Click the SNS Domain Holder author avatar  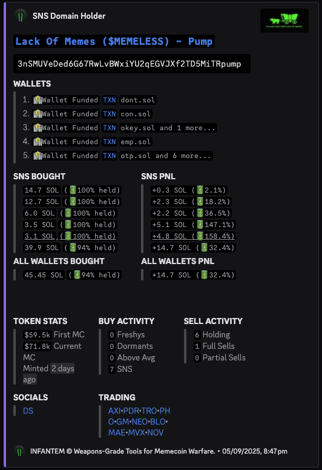click(21, 16)
